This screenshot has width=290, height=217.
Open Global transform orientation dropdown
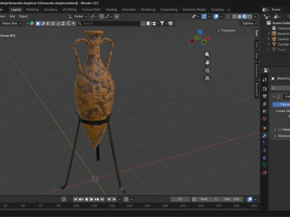(78, 16)
